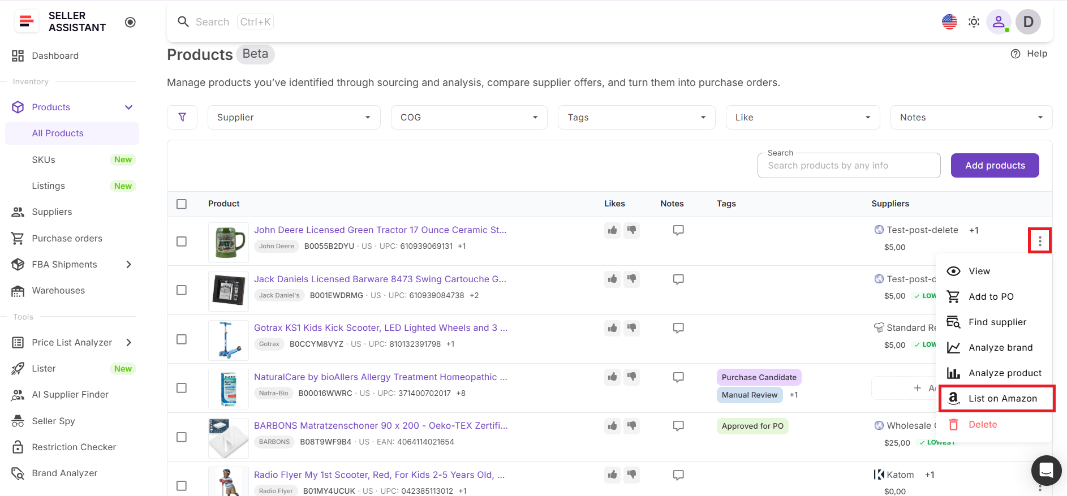The image size is (1067, 496).
Task: Open the US flag marketplace selector
Action: pos(949,22)
